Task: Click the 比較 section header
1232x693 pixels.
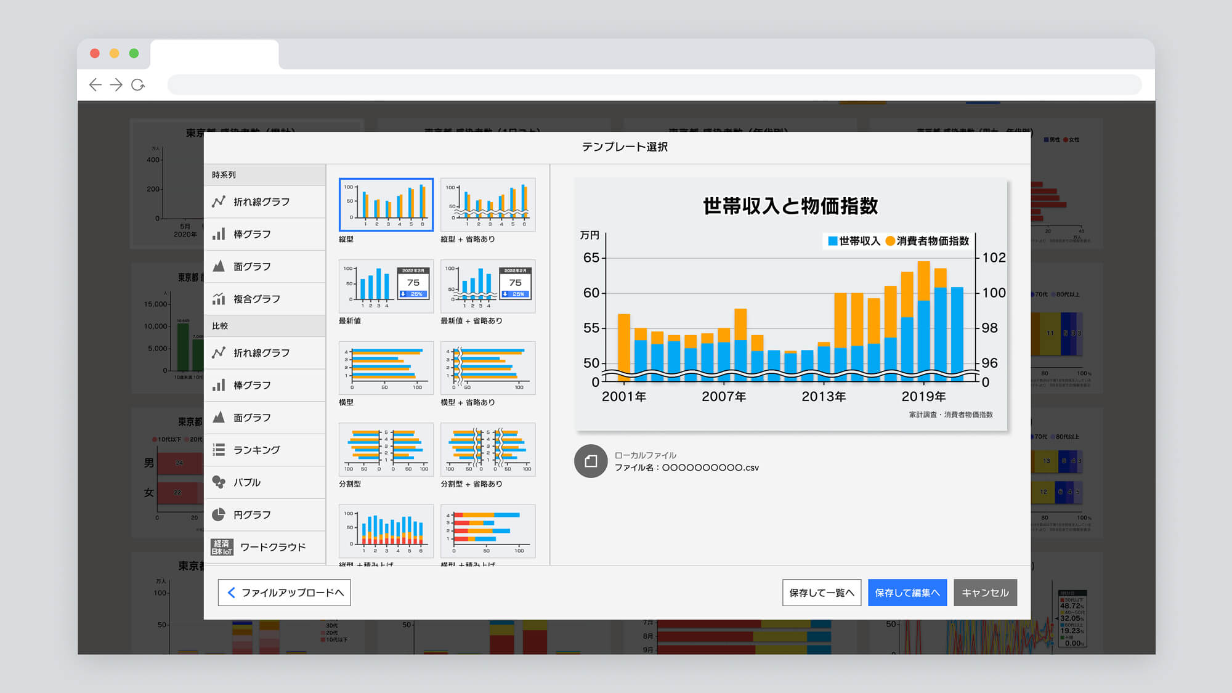Action: point(265,326)
